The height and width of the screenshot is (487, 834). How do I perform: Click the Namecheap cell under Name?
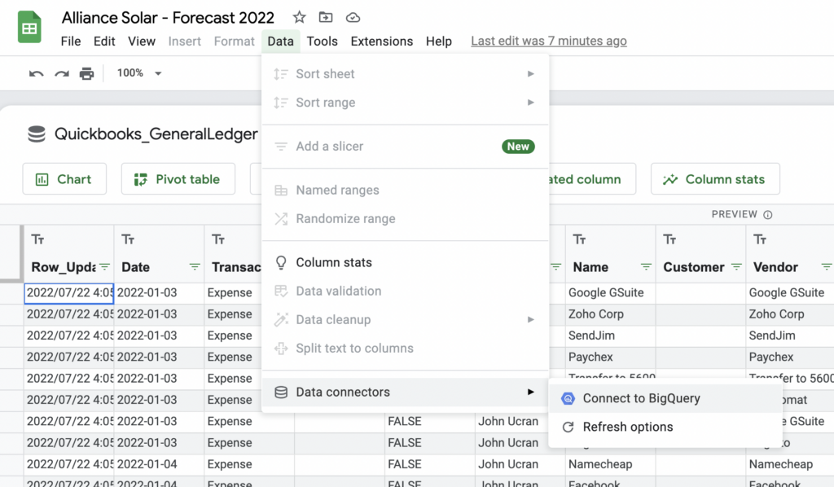610,464
